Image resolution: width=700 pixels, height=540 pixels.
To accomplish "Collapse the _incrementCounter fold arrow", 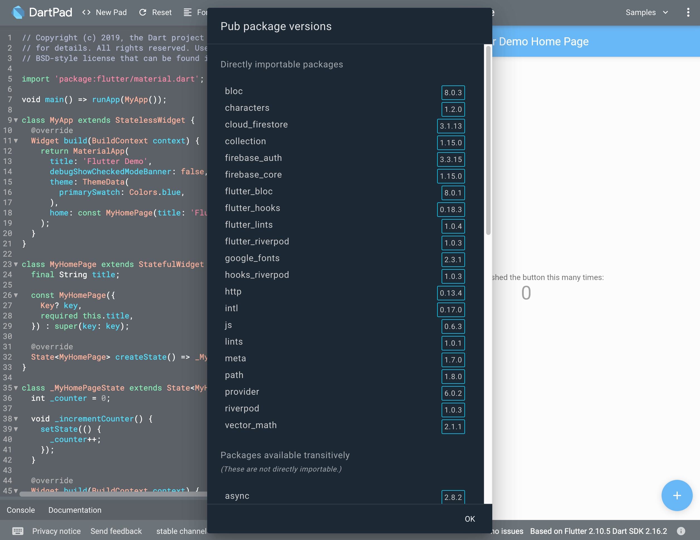I will 16,419.
